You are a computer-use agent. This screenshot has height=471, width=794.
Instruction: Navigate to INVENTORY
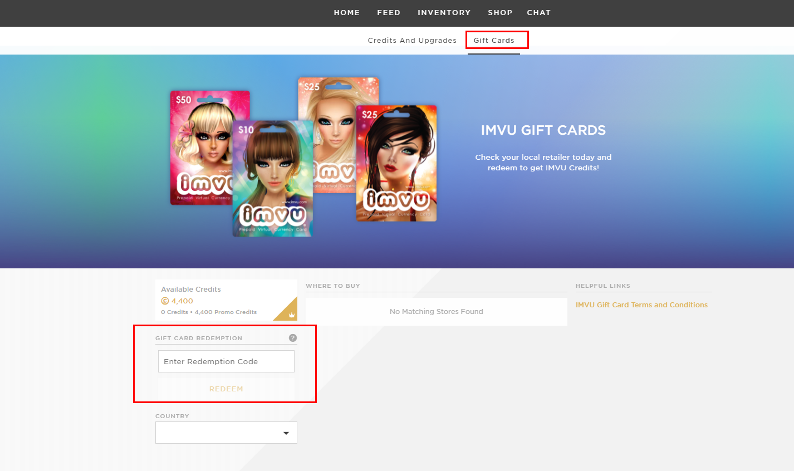pos(444,12)
